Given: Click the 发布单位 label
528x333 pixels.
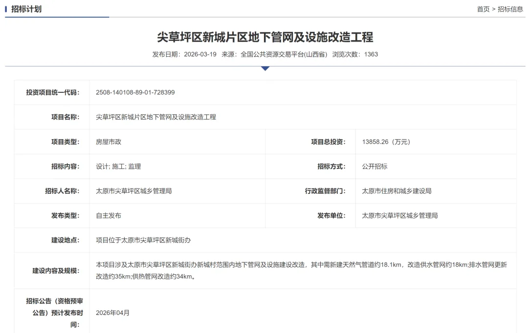Looking at the screenshot, I should pyautogui.click(x=331, y=216).
